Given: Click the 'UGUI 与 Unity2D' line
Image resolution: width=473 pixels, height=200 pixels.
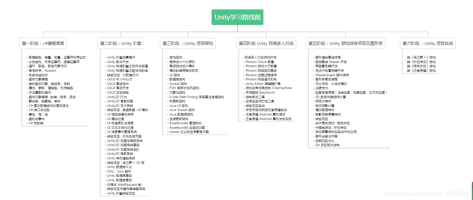Looking at the screenshot, I should point(119,79).
